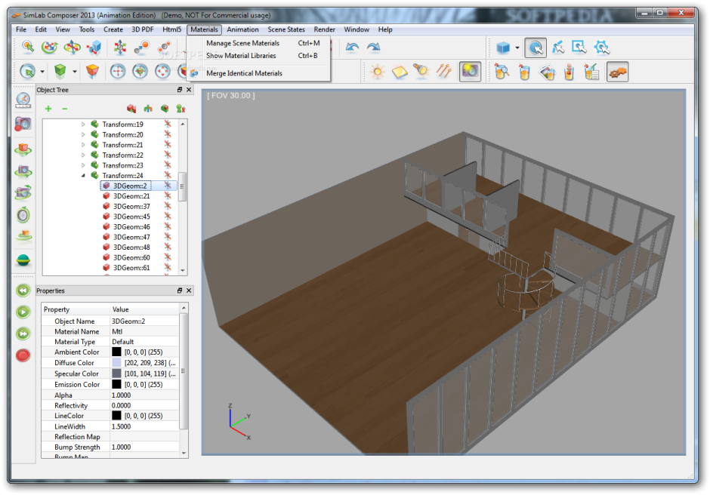Select Merge Identical Materials from menu
The height and width of the screenshot is (495, 710).
pos(244,73)
